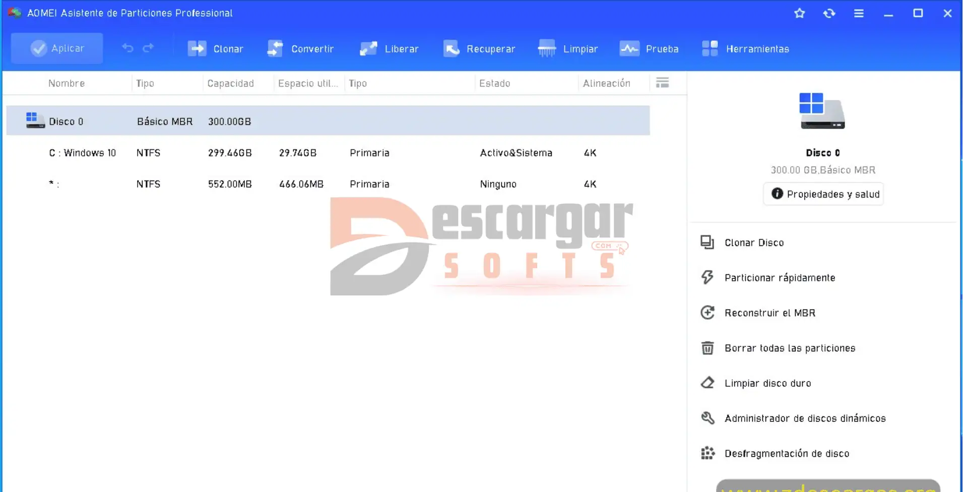This screenshot has width=963, height=492.
Task: Click the Activo&Sistema status cell
Action: [x=516, y=153]
